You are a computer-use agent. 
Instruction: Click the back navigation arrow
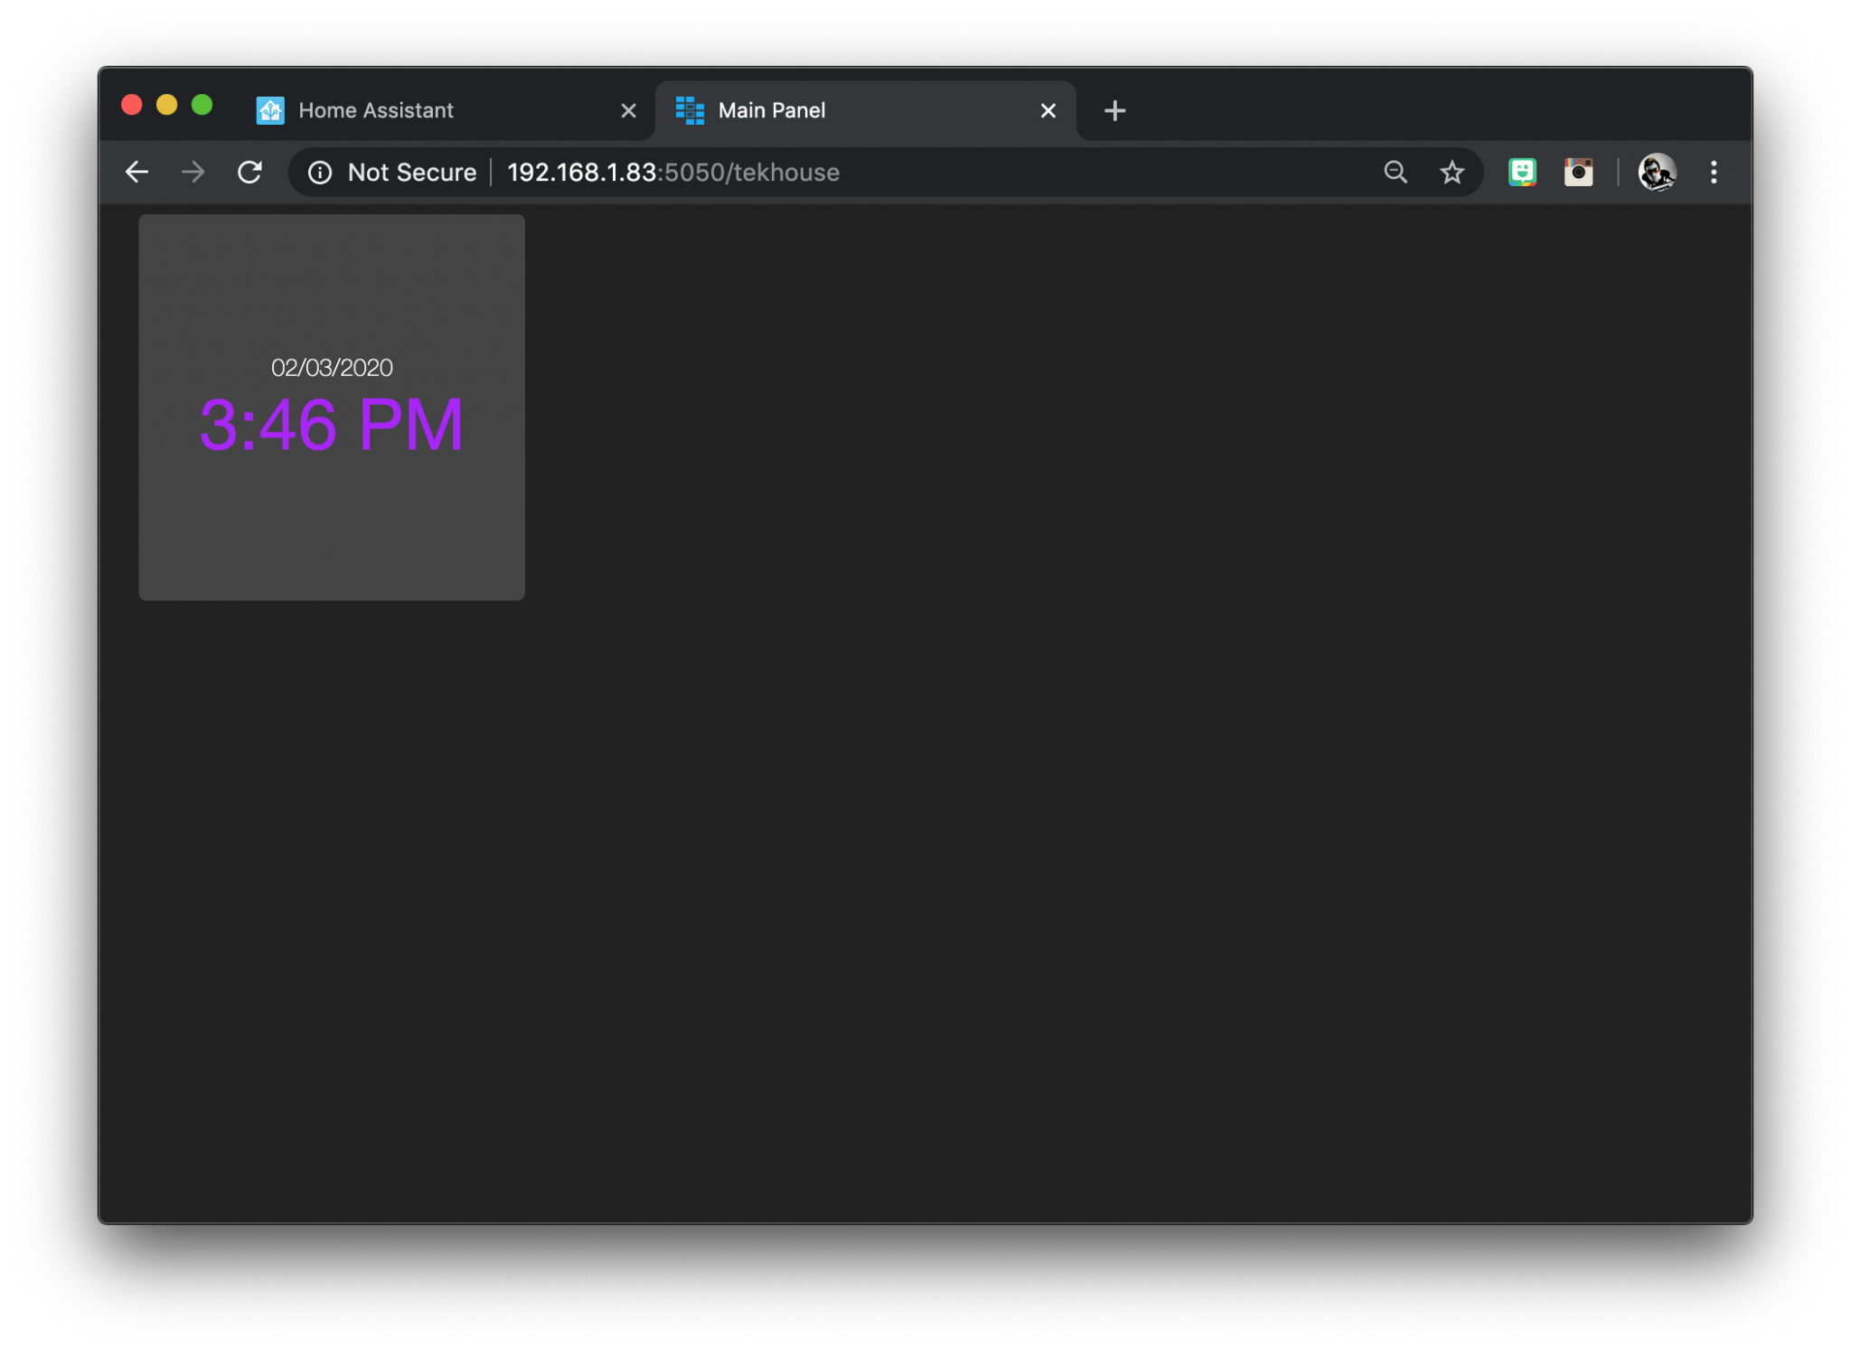(x=136, y=172)
